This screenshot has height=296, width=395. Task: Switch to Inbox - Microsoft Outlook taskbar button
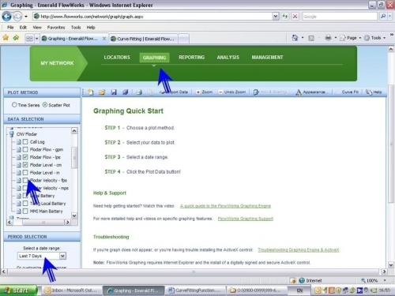pos(71,290)
